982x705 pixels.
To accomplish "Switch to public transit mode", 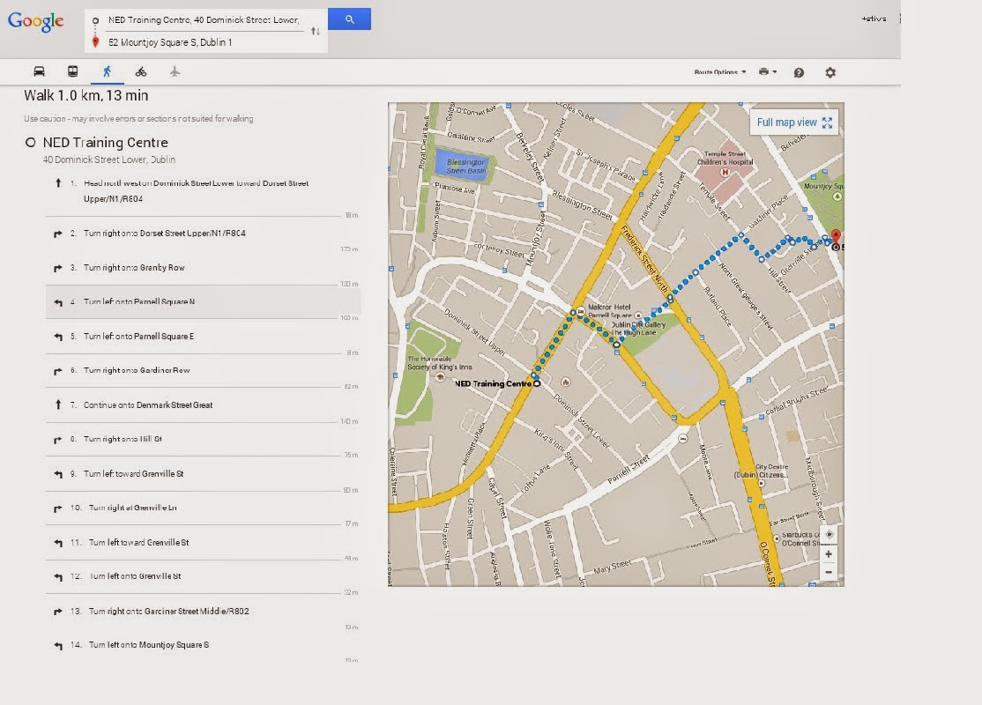I will (x=73, y=71).
